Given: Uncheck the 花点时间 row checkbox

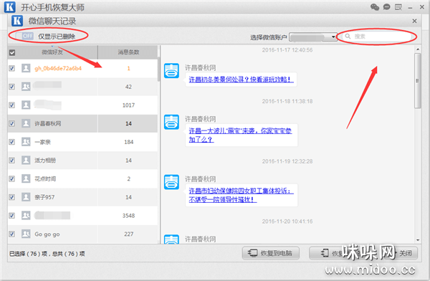Looking at the screenshot, I should point(11,179).
